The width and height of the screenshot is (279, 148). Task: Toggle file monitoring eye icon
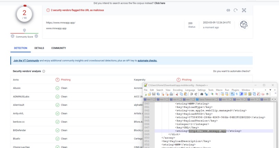tap(268, 94)
